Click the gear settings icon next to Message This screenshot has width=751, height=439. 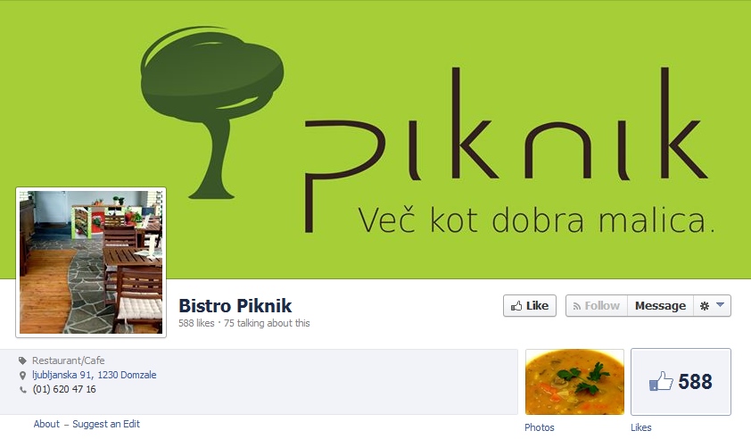click(704, 306)
